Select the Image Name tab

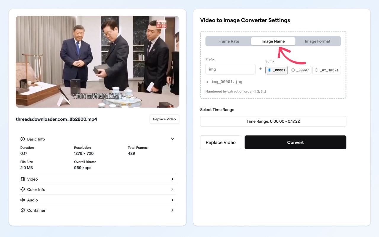(x=273, y=41)
